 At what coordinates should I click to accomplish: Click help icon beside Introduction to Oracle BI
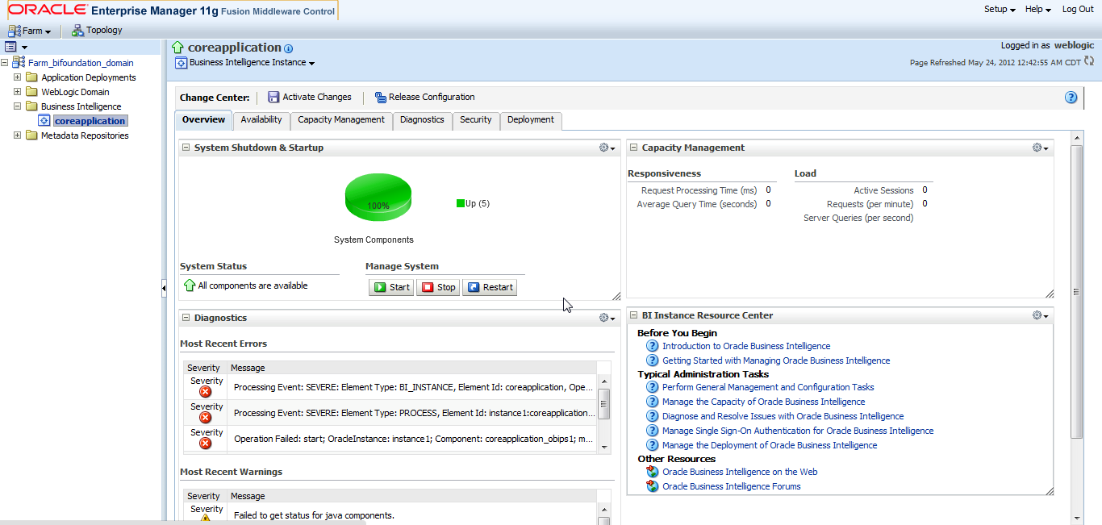coord(653,346)
